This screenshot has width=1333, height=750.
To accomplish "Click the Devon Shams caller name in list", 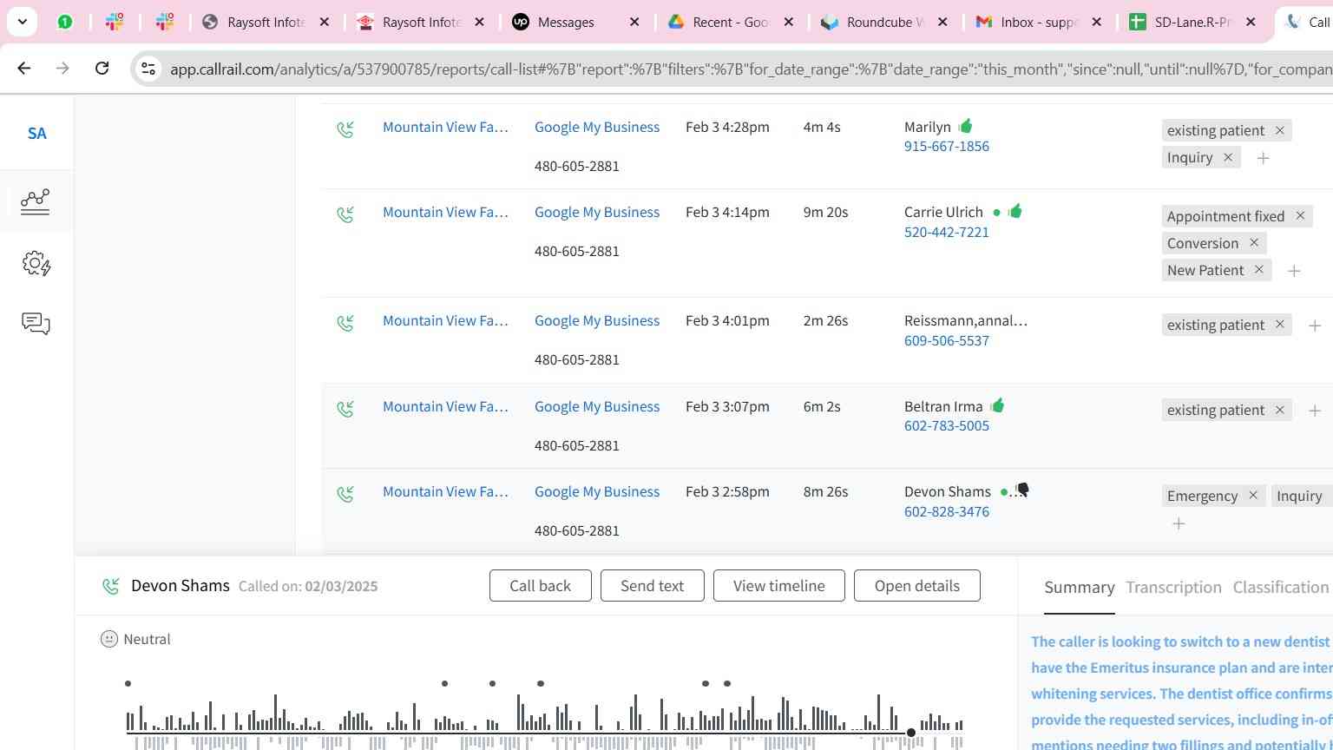I will 947,492.
